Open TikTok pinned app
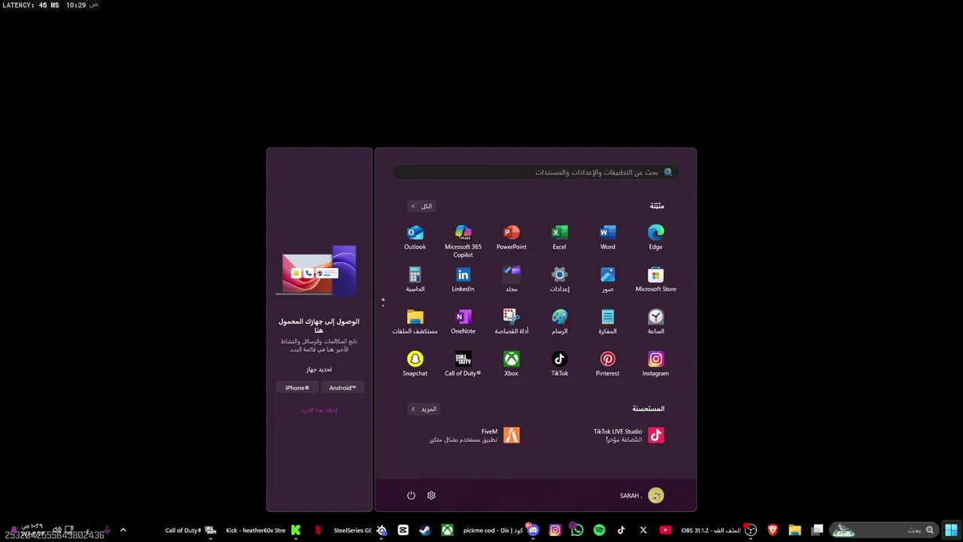This screenshot has height=542, width=963. click(x=560, y=364)
